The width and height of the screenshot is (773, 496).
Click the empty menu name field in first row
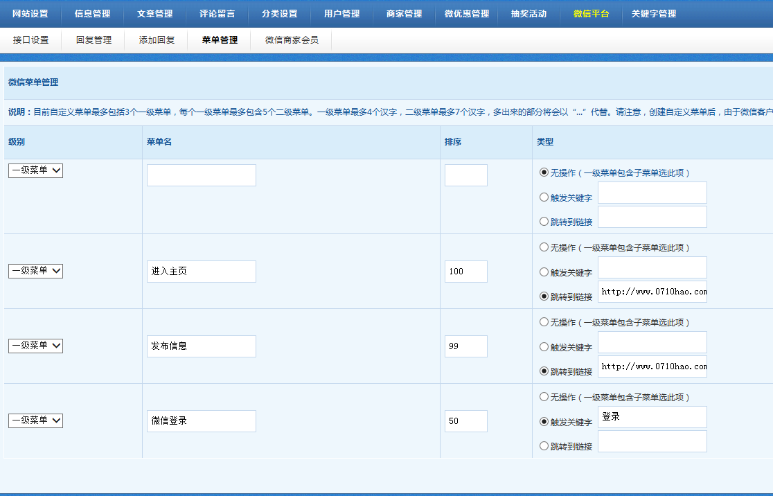[201, 175]
